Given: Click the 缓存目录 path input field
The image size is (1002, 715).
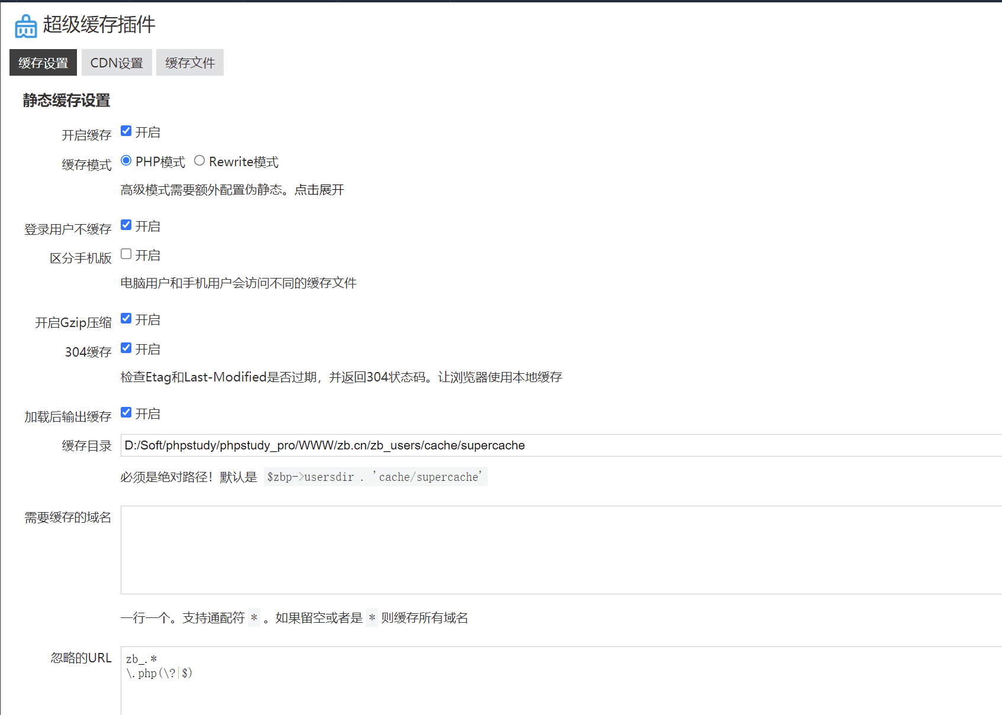Looking at the screenshot, I should (414, 445).
